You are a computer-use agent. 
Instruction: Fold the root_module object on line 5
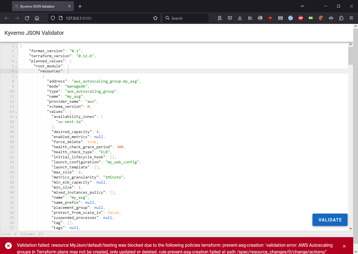coord(16,66)
